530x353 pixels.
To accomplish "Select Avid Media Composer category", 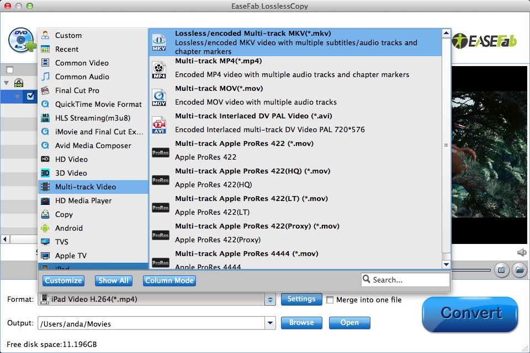I will point(93,145).
